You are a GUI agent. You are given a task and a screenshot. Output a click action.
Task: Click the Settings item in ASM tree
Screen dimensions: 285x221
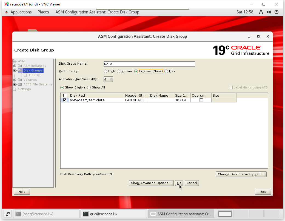(x=24, y=89)
